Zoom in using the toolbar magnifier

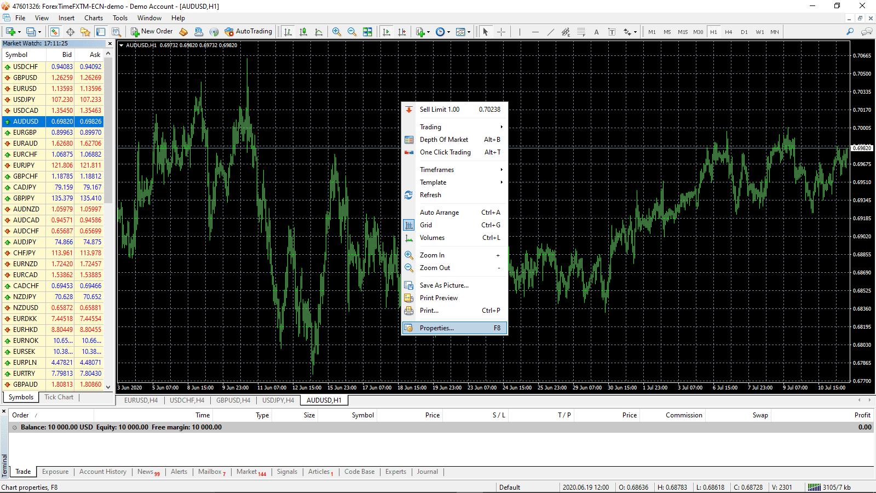click(x=336, y=31)
